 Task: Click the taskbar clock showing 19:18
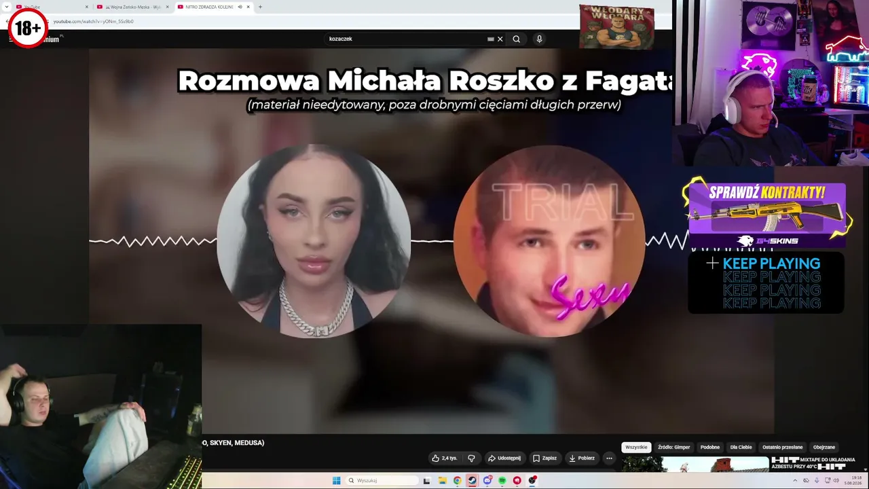(853, 480)
